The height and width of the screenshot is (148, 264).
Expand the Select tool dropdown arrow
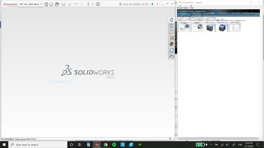85,4
